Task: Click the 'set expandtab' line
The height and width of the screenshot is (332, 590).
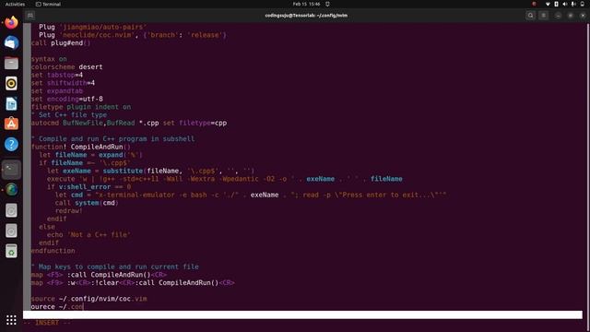Action: pyautogui.click(x=57, y=91)
